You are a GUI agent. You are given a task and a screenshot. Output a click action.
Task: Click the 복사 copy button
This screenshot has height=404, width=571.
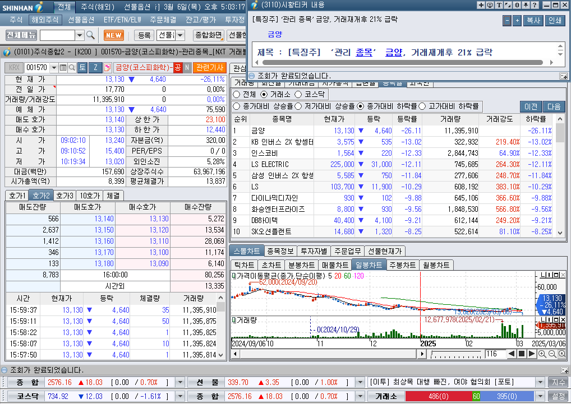pyautogui.click(x=533, y=20)
